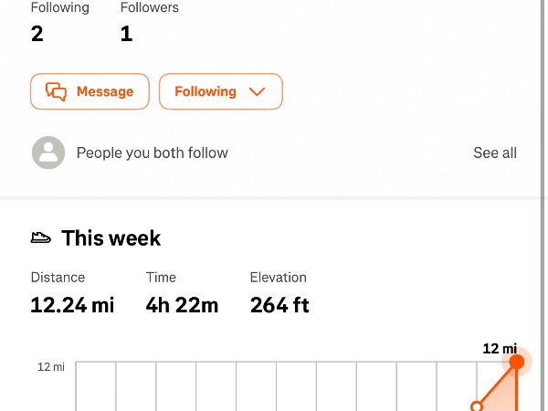The width and height of the screenshot is (548, 411).
Task: Click the 12 mi y-axis label
Action: (50, 367)
